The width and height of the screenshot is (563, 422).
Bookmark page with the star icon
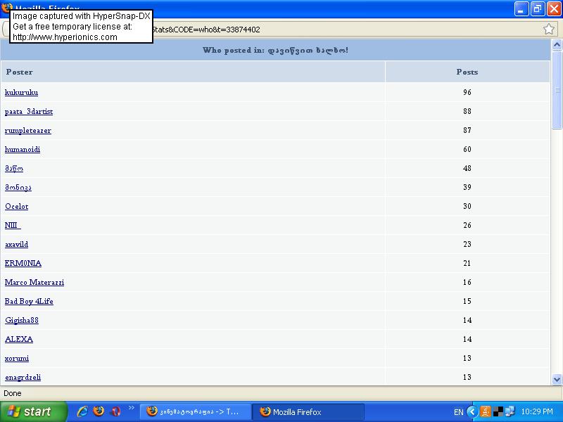pos(549,29)
